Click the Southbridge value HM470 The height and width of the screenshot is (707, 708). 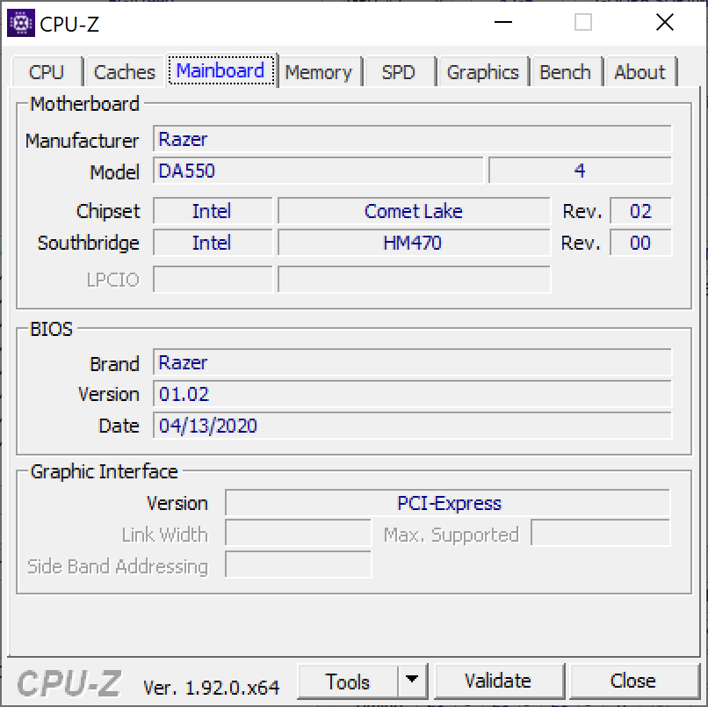click(x=414, y=243)
